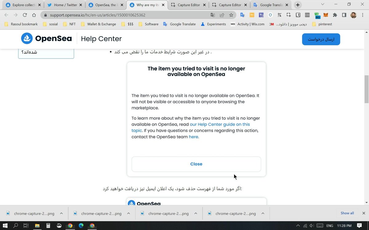
Task: Toggle the browser side panel
Action: click(x=344, y=15)
